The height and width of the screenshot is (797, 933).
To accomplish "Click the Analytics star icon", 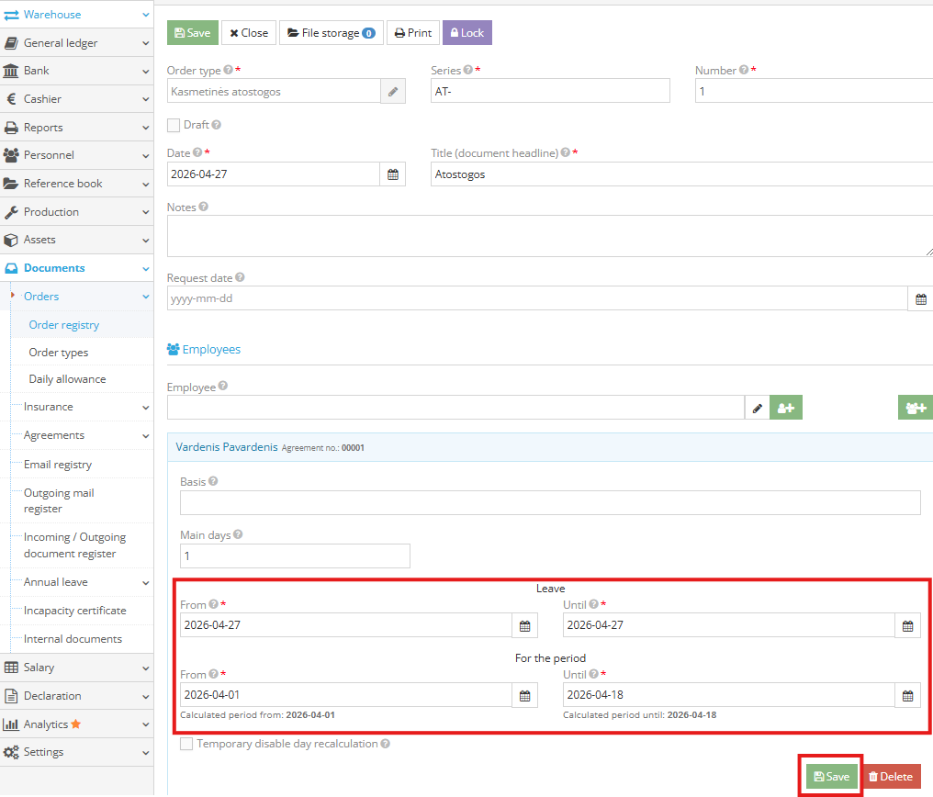I will [75, 724].
